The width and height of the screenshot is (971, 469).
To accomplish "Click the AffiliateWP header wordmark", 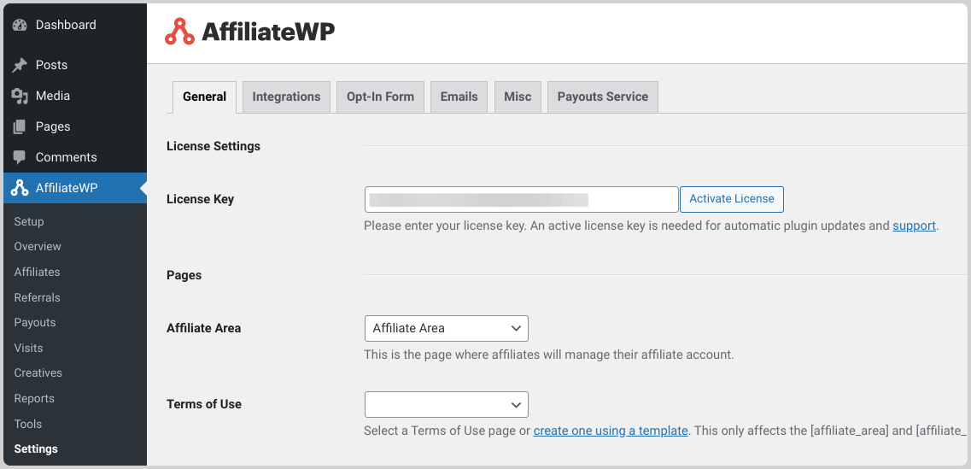I will point(268,32).
